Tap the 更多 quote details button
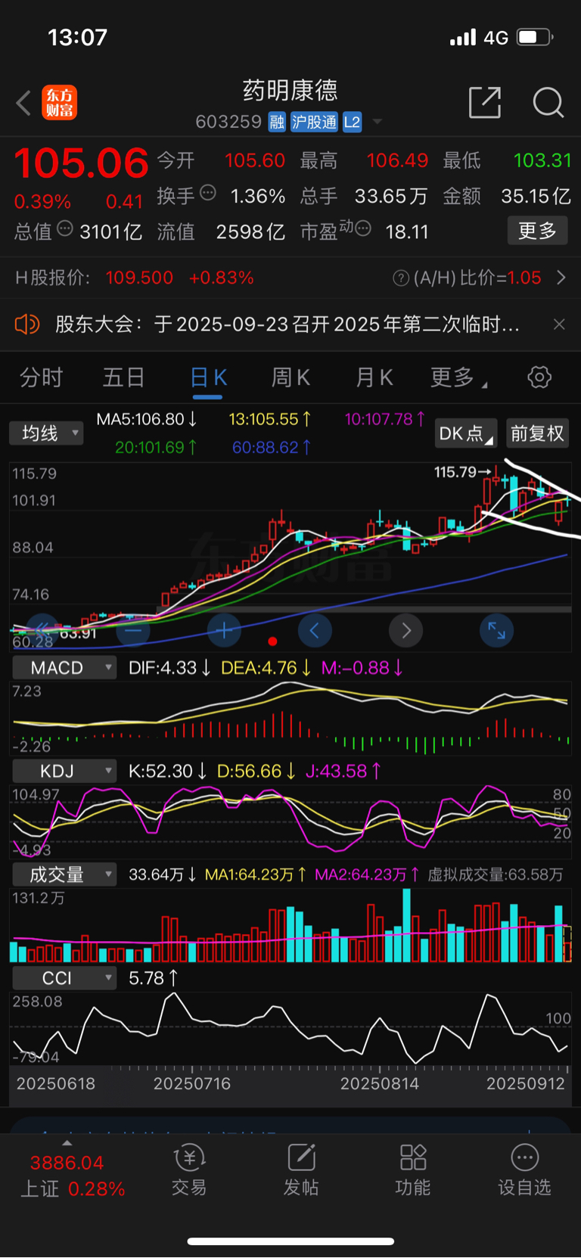 pyautogui.click(x=537, y=231)
